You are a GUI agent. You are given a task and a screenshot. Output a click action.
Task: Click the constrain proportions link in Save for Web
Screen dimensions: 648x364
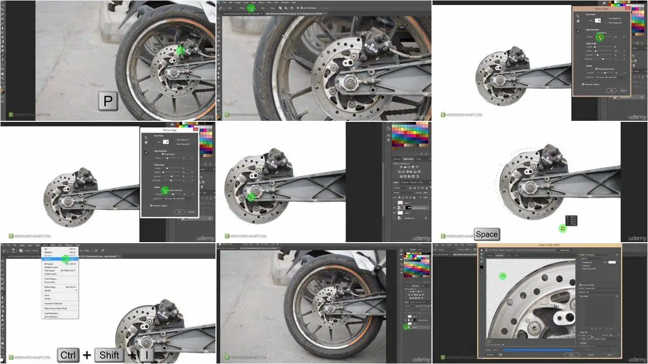pos(592,337)
